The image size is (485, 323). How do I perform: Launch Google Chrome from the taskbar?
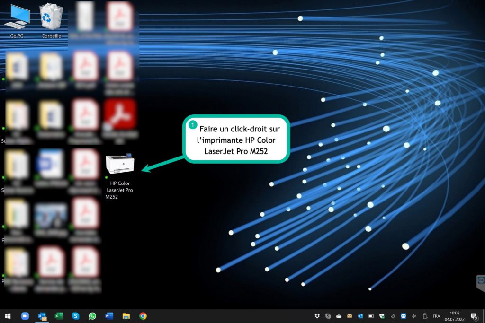(143, 316)
